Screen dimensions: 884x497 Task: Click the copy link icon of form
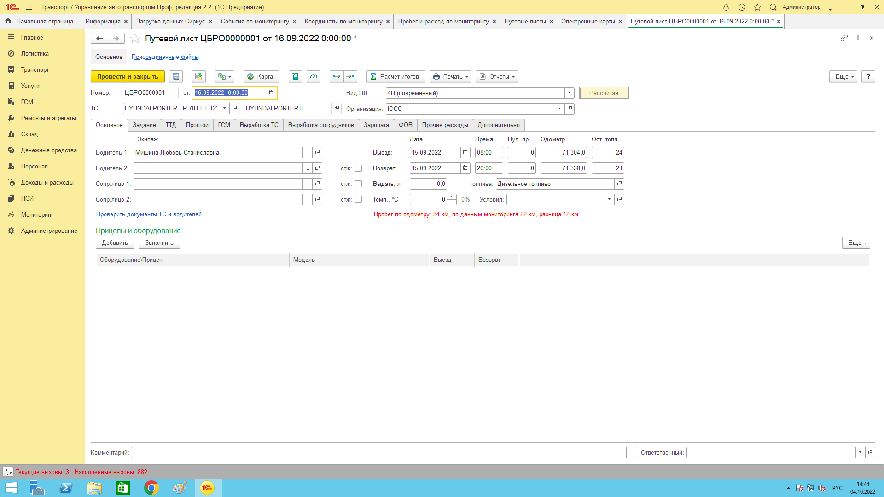pyautogui.click(x=844, y=38)
